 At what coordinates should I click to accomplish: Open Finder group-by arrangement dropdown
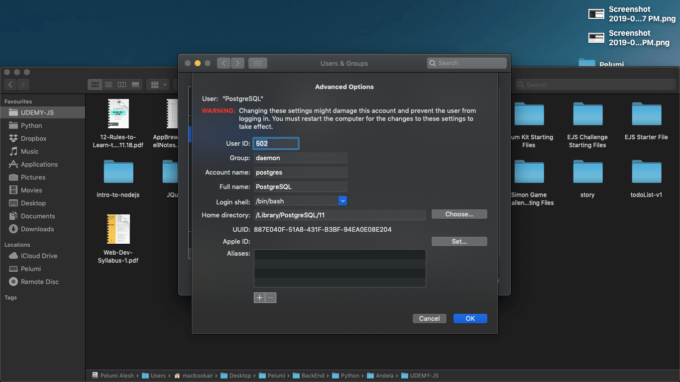coord(159,85)
